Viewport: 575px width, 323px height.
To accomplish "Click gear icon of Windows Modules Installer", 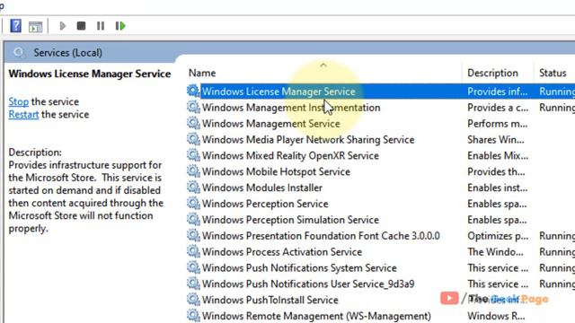I will [193, 188].
